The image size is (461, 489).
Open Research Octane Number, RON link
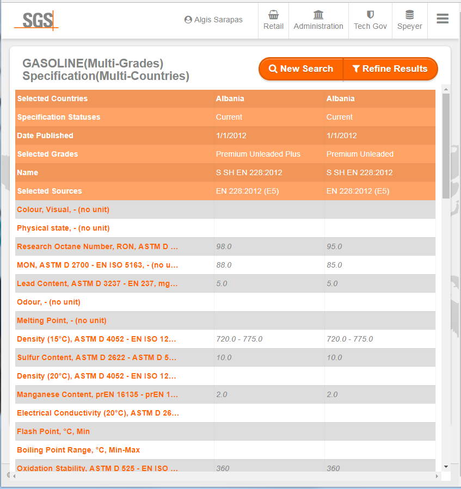[97, 246]
